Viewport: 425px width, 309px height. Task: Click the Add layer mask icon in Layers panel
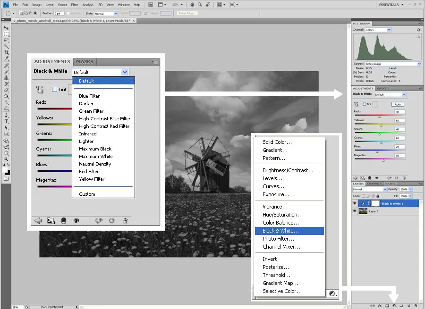(x=388, y=306)
